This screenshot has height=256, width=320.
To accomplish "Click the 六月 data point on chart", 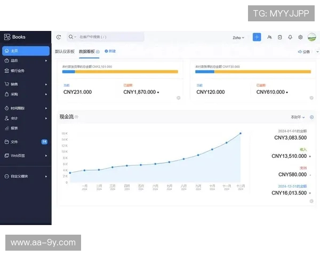I will pyautogui.click(x=155, y=164).
